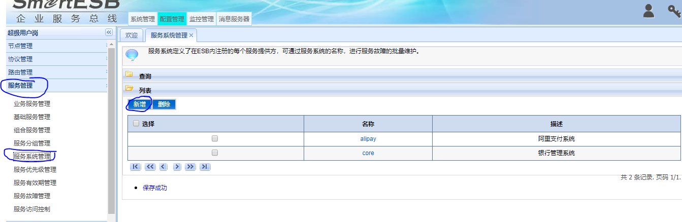This screenshot has height=222, width=682.
Task: Open the alipay system link
Action: tap(368, 138)
